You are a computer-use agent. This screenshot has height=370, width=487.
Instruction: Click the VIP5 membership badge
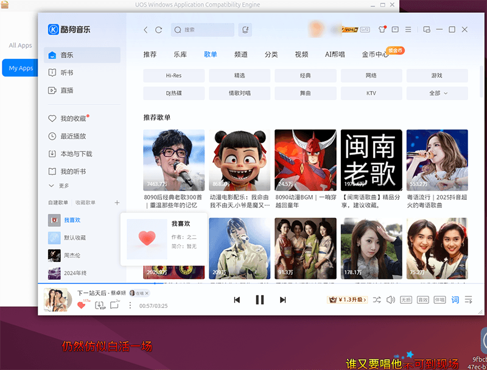click(x=349, y=30)
